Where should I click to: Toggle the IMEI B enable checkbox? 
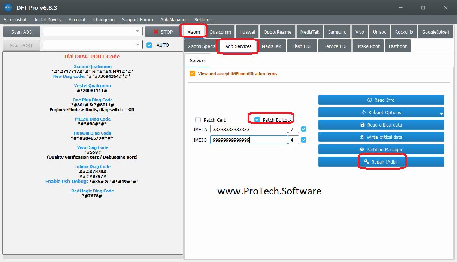pyautogui.click(x=304, y=140)
